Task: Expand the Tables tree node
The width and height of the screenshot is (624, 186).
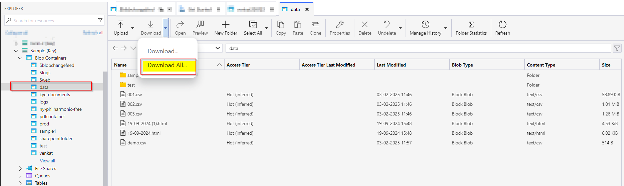Action: (x=20, y=183)
